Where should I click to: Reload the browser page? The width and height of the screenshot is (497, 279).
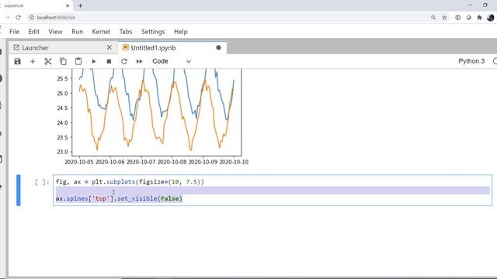(x=18, y=17)
